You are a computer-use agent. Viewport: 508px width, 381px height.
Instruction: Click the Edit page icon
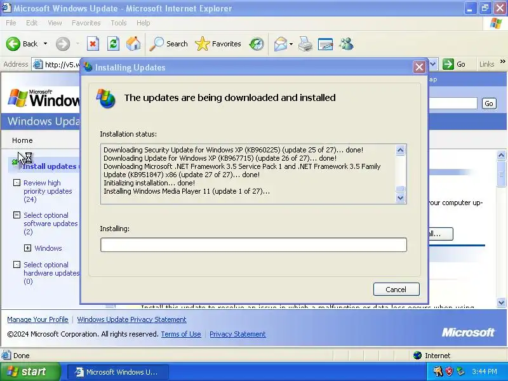pos(325,44)
